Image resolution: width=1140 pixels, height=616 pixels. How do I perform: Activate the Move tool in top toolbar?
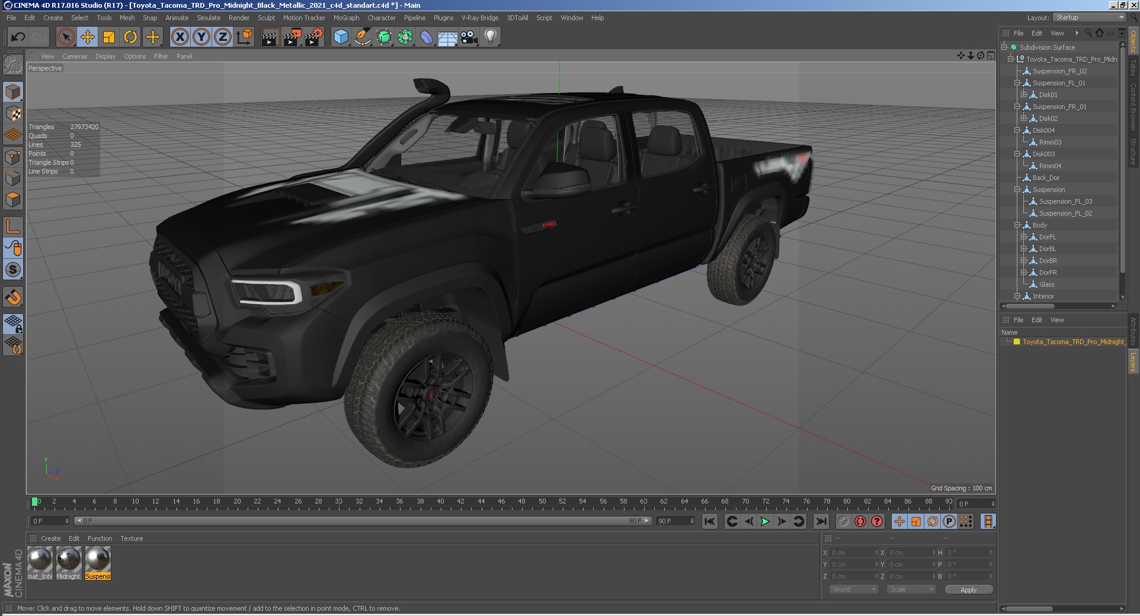tap(88, 37)
